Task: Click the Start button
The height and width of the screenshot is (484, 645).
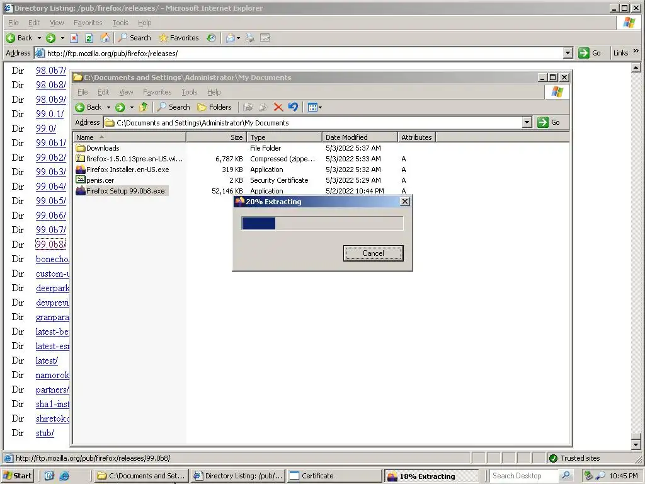Action: coord(17,476)
